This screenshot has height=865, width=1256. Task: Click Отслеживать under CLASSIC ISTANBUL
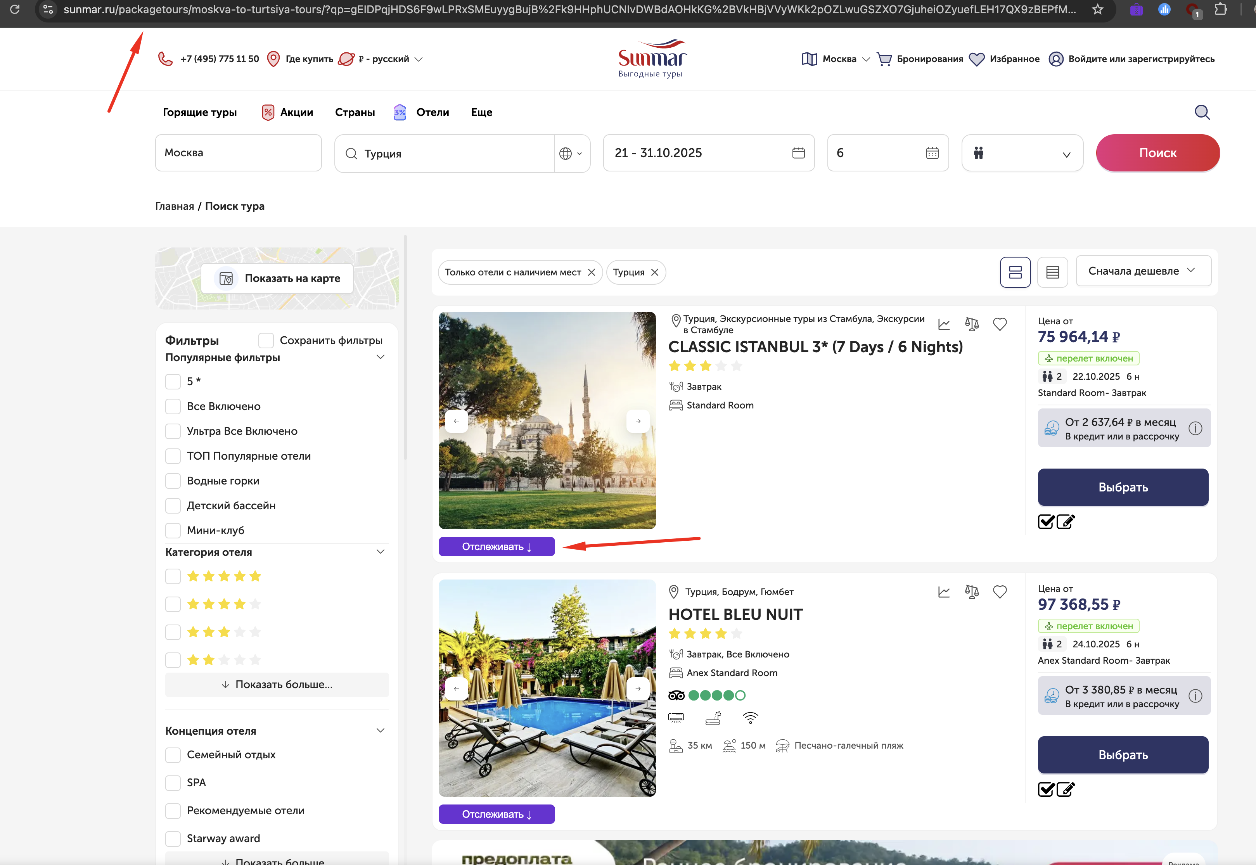click(497, 546)
